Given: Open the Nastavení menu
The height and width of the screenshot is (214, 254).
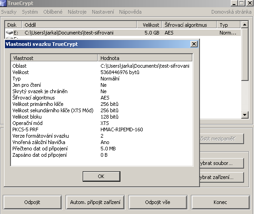Looking at the screenshot, I should (103, 12).
